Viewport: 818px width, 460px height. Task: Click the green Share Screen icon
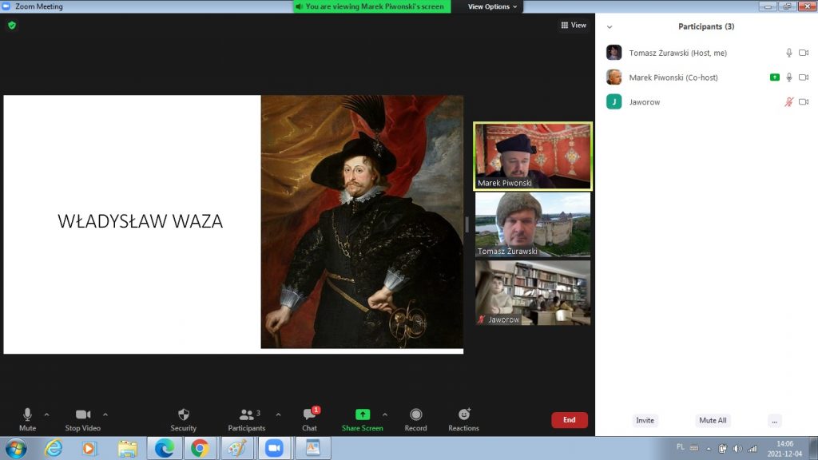tap(362, 415)
